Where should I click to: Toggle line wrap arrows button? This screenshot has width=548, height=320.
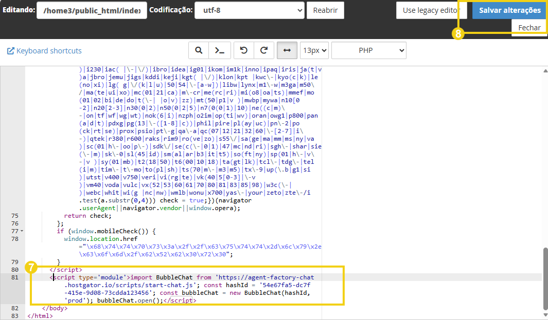pyautogui.click(x=287, y=51)
